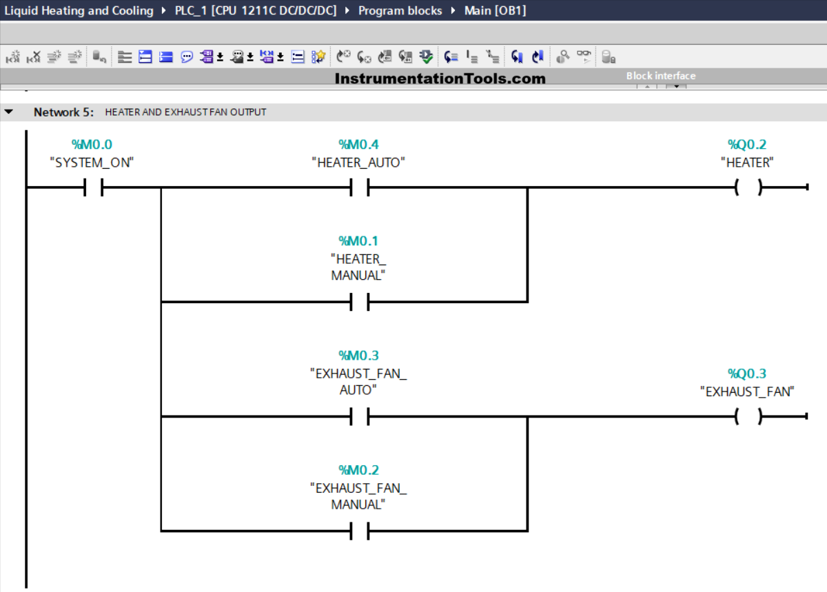Image resolution: width=827 pixels, height=592 pixels.
Task: Select the HEATER_AUTO contact symbol
Action: pyautogui.click(x=358, y=187)
